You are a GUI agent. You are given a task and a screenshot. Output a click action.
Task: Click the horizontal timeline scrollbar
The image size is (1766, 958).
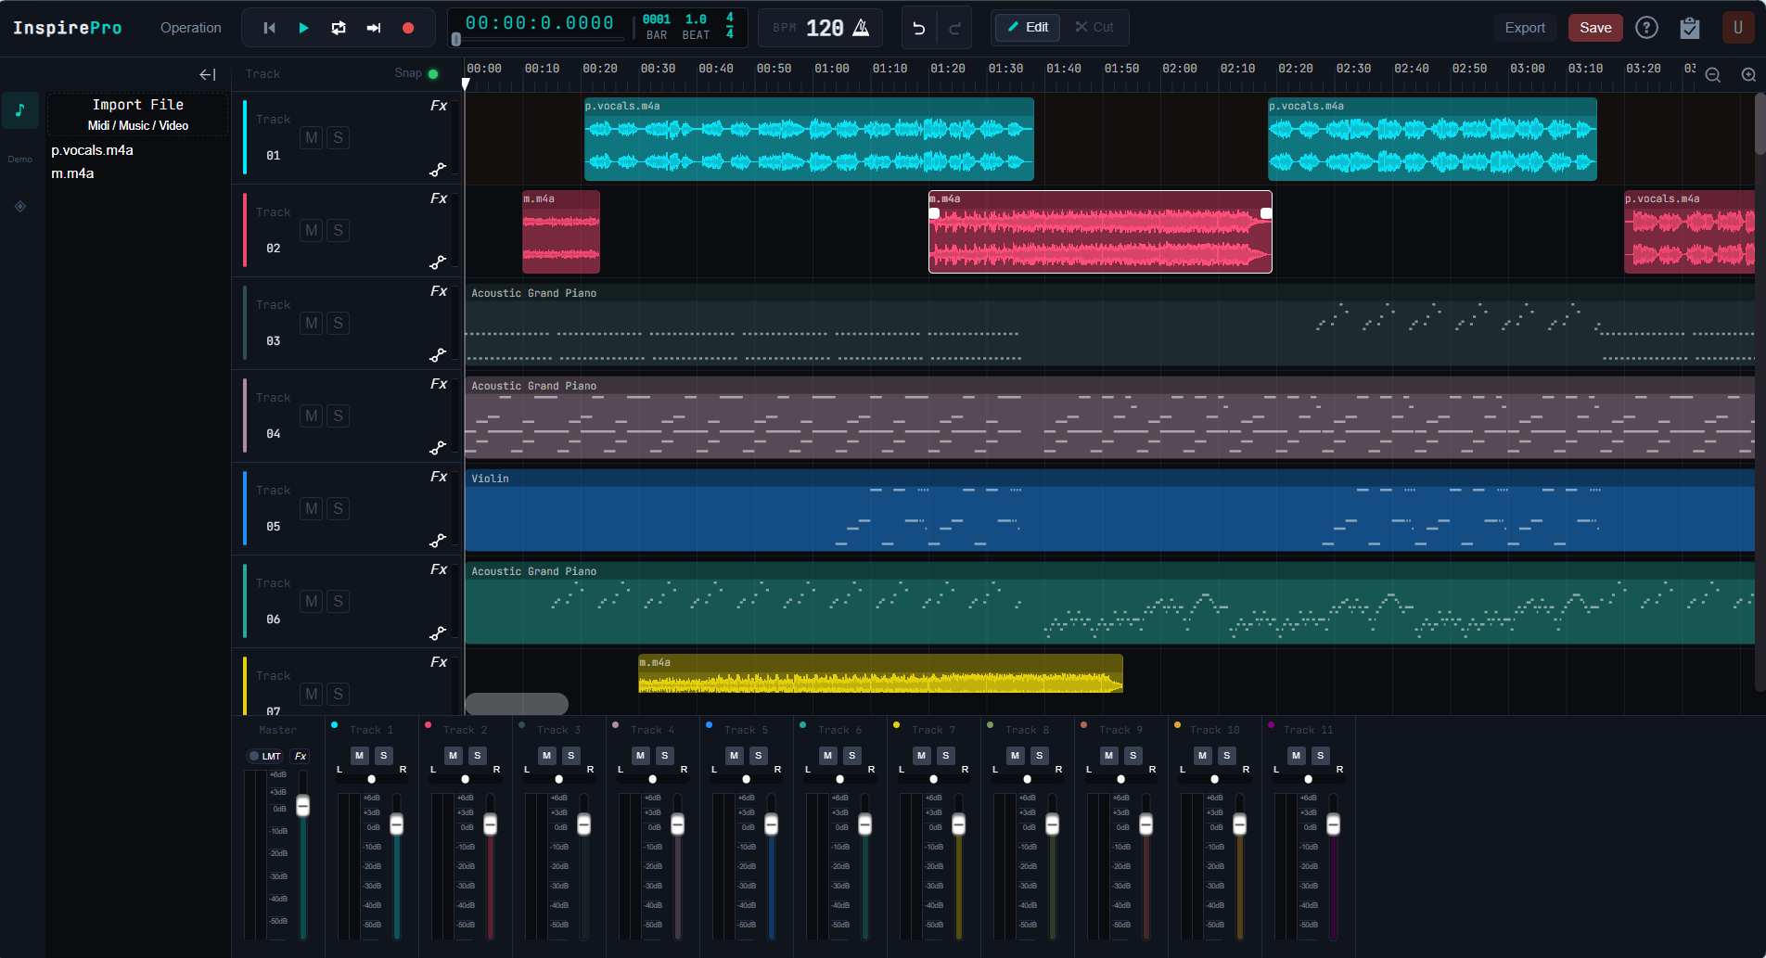[517, 704]
